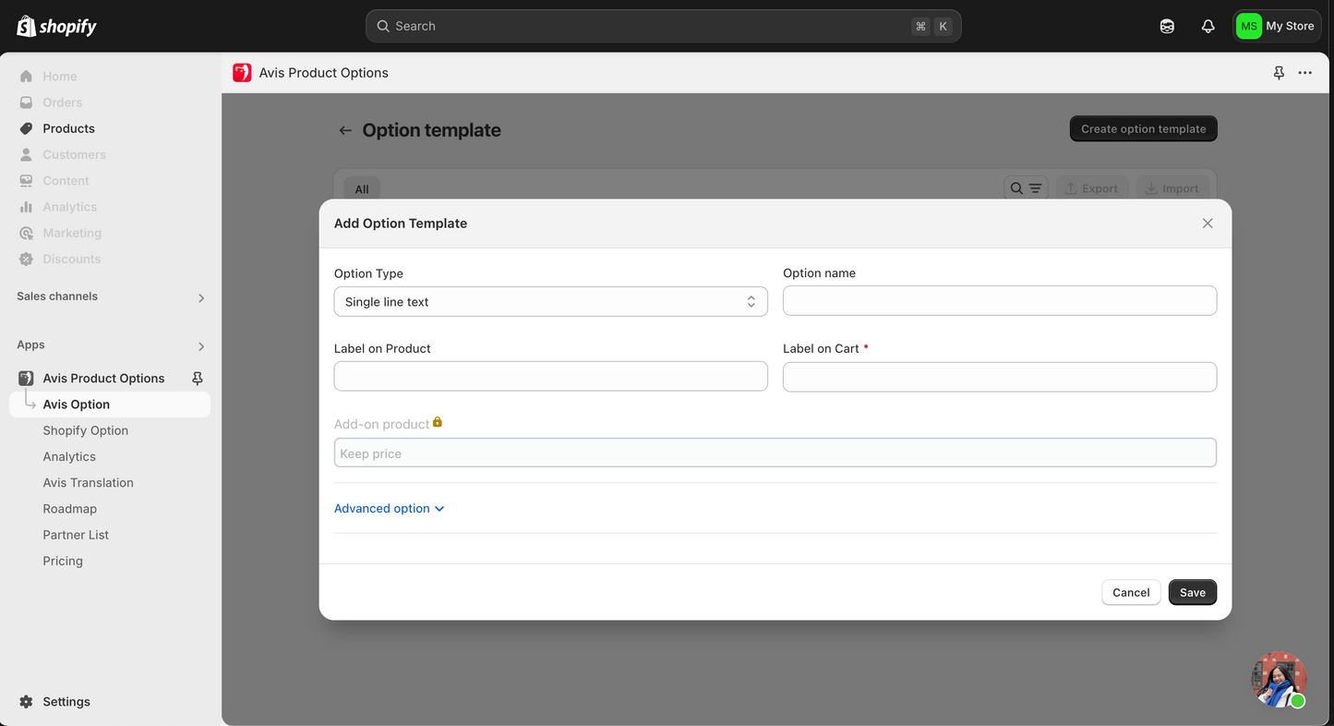Unpin Avis Product Options in sidebar
1334x726 pixels.
197,379
